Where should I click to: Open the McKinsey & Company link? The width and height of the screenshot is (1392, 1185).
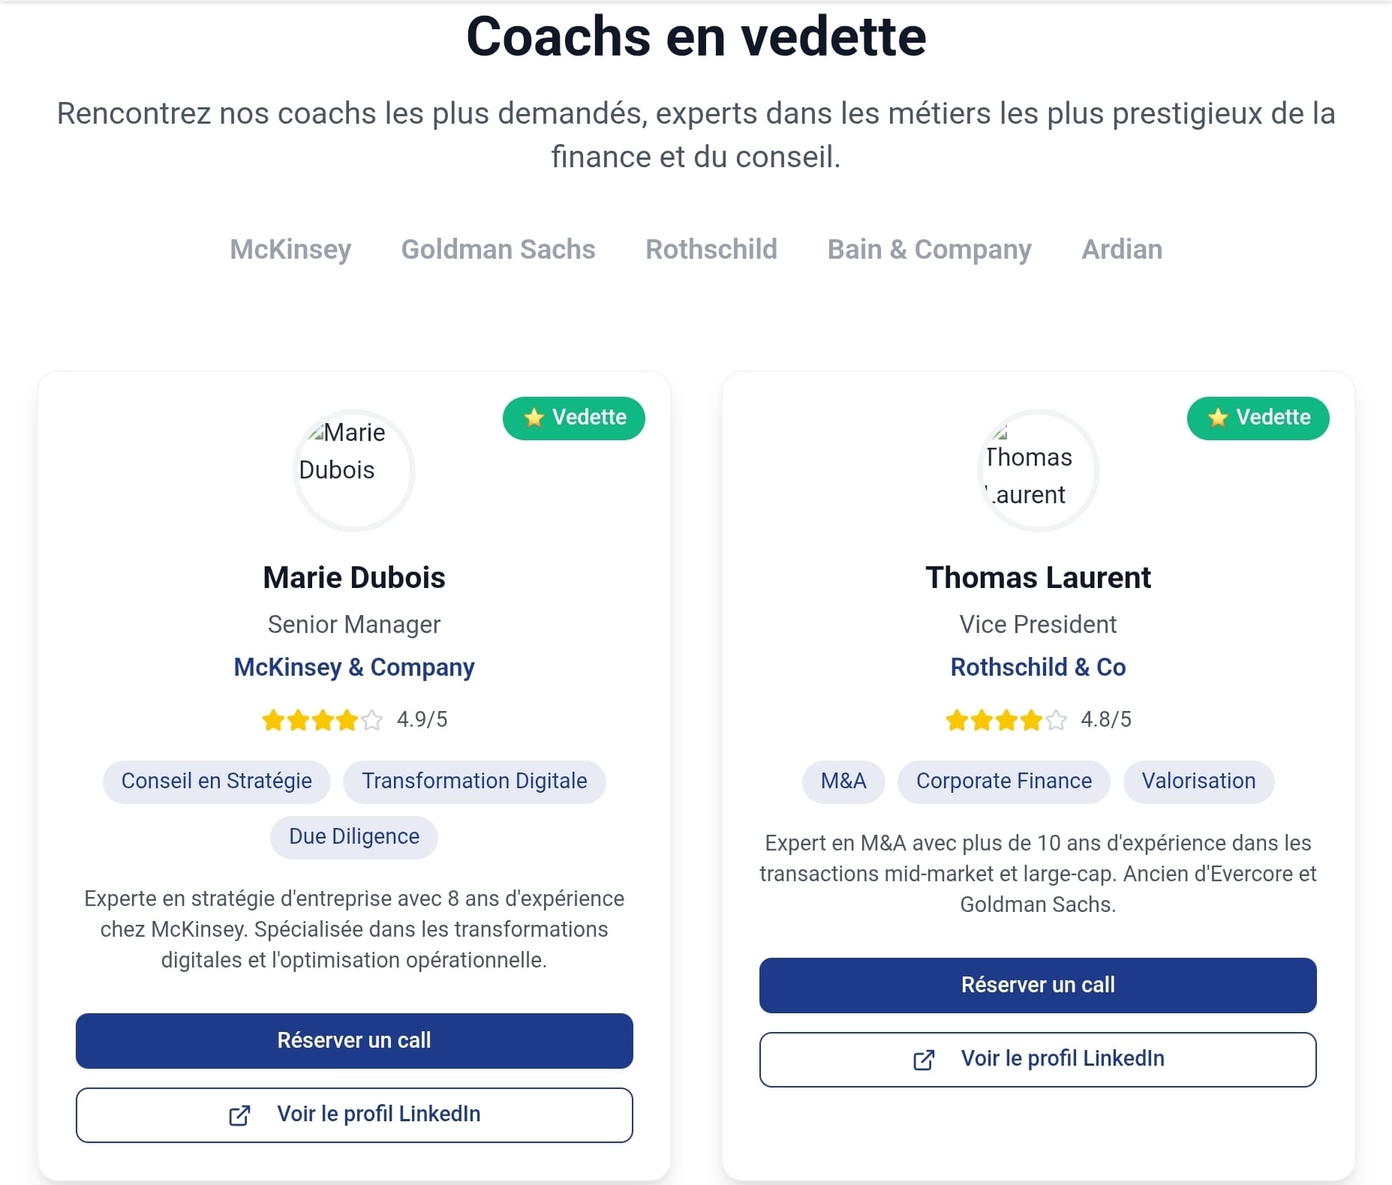tap(354, 667)
